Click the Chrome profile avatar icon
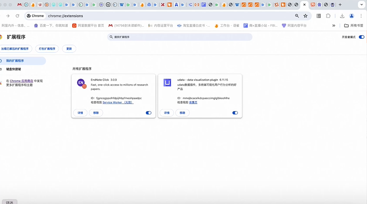 [x=352, y=16]
